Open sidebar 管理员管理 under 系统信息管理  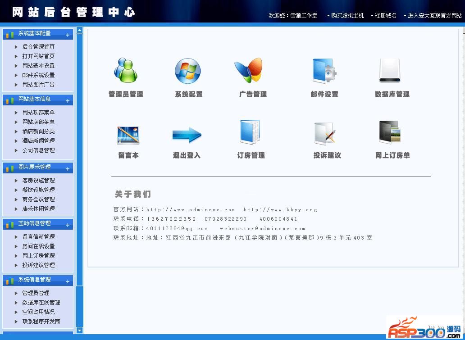tap(36, 293)
